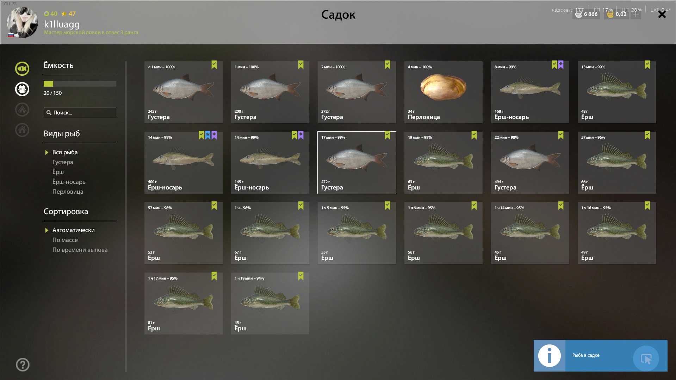
Task: Click the cursor icon in the Рыба в садке popup
Action: 646,359
